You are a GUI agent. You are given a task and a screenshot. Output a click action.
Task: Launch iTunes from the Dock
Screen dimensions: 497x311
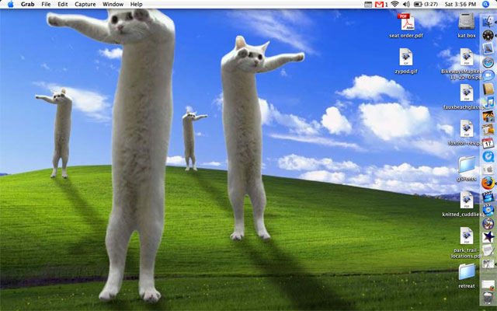coord(488,103)
